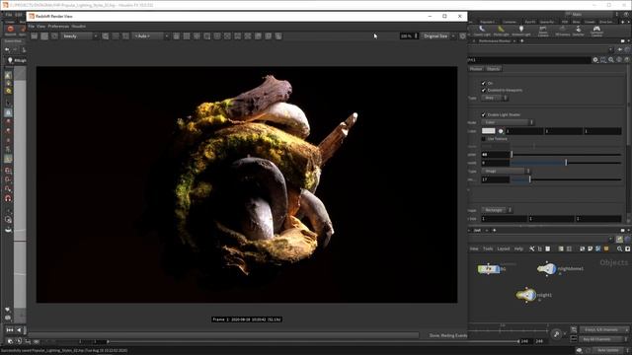Add new pane tab next to Performance Monitor

(522, 41)
